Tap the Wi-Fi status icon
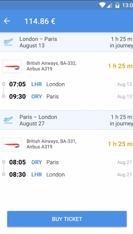 tap(102, 5)
